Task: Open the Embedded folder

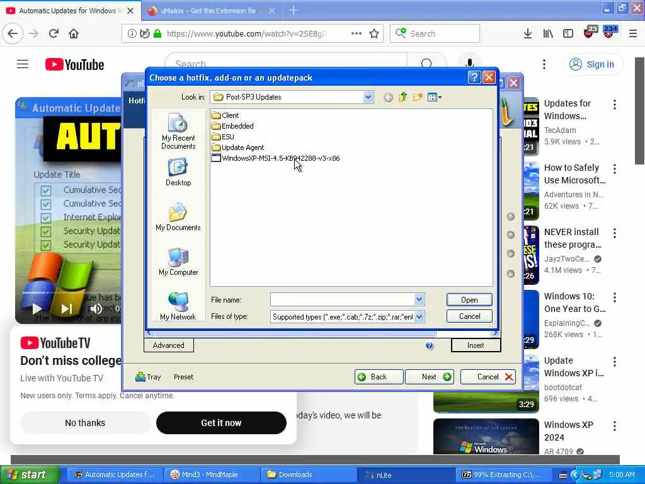Action: click(233, 126)
